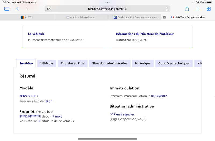Tap the battery status indicator
Screen dimensions: 215x141
point(210,2)
